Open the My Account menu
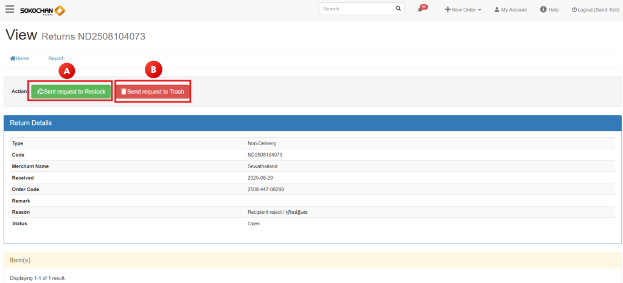 510,10
